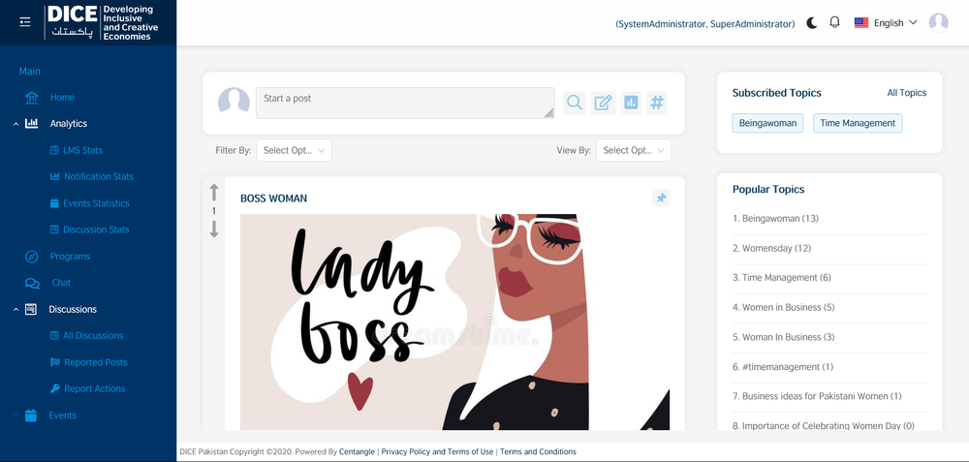The width and height of the screenshot is (969, 462).
Task: Open the English language dropdown
Action: tap(887, 23)
